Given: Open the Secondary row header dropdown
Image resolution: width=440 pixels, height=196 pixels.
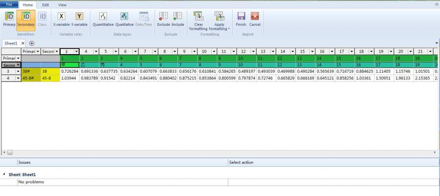Looking at the screenshot, I should click(18, 65).
